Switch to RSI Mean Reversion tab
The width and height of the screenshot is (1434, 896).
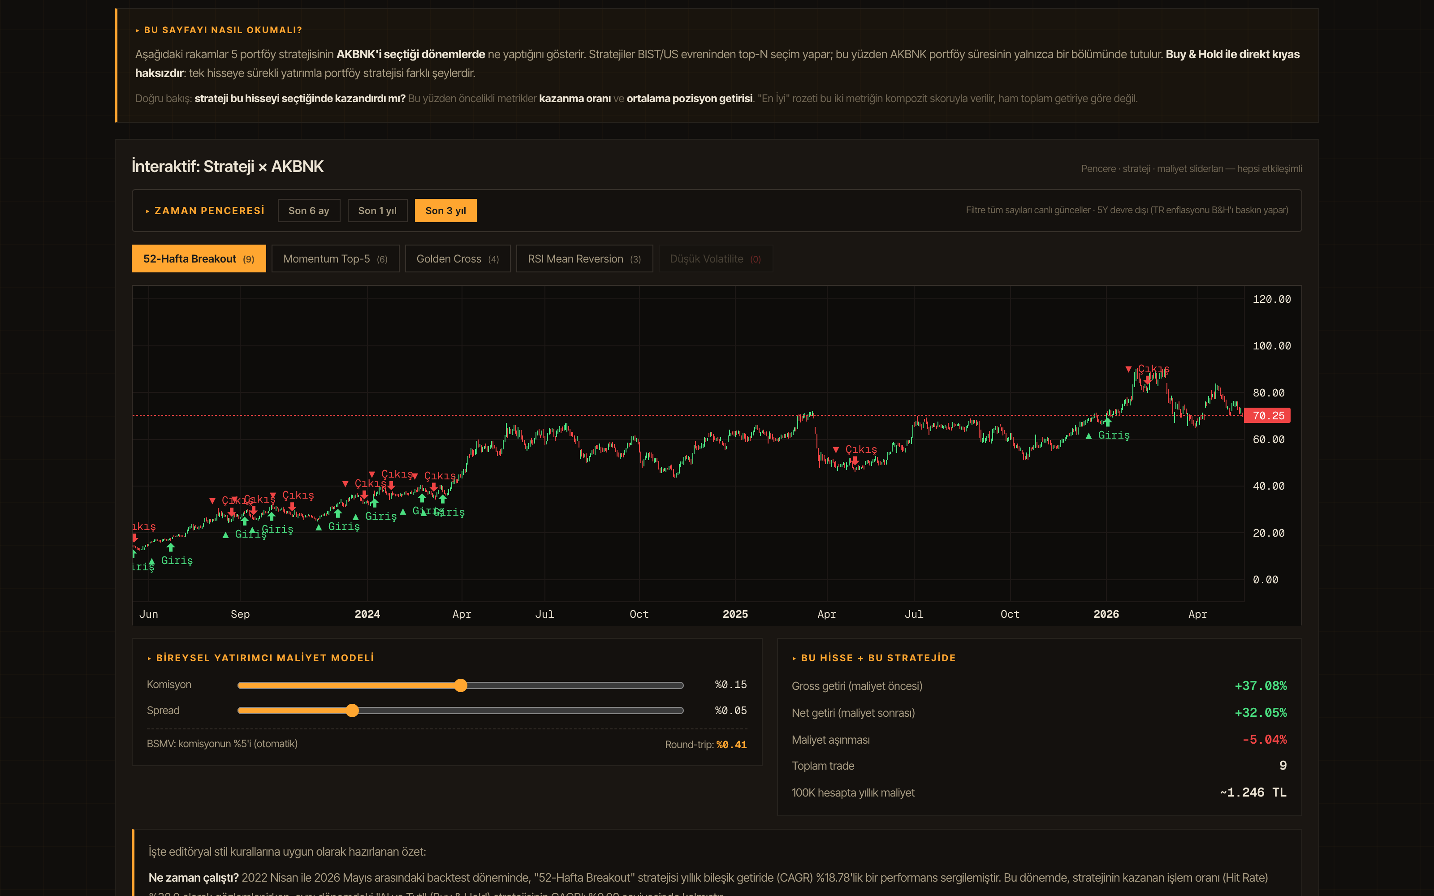coord(584,259)
